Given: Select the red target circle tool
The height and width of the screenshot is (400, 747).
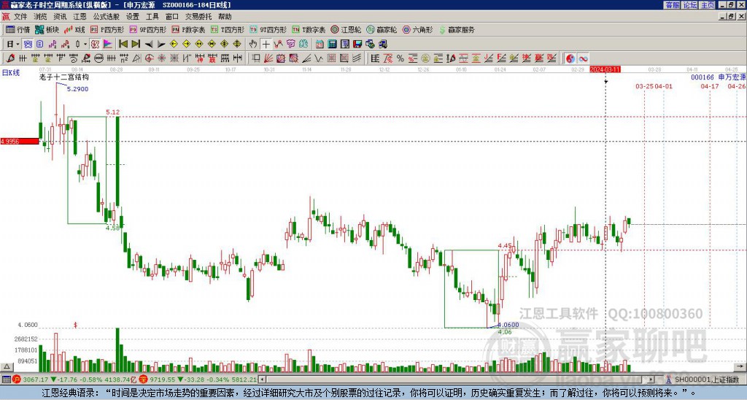Looking at the screenshot, I should point(149,58).
